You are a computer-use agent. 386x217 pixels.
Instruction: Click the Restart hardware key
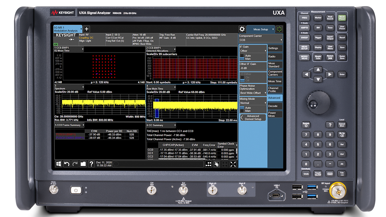330,57
